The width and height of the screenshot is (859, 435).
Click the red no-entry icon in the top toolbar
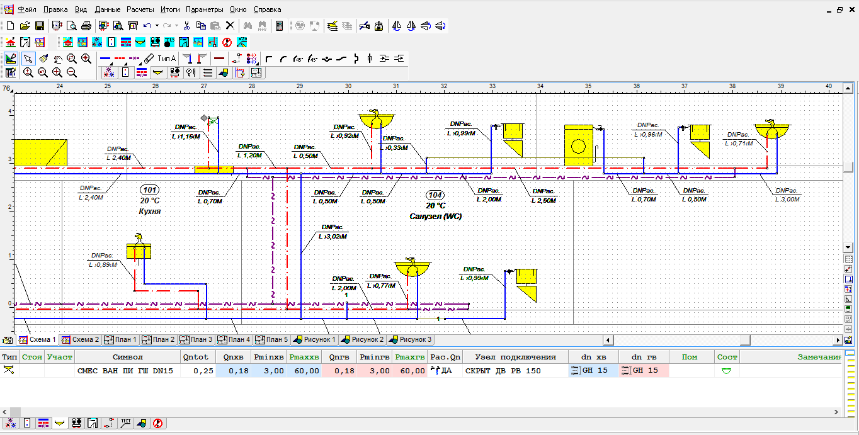(227, 42)
